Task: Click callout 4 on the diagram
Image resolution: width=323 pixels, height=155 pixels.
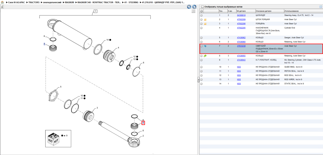Action: pyautogui.click(x=119, y=48)
